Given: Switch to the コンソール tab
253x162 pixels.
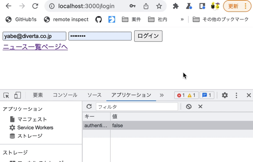Looking at the screenshot, I should click(65, 95).
